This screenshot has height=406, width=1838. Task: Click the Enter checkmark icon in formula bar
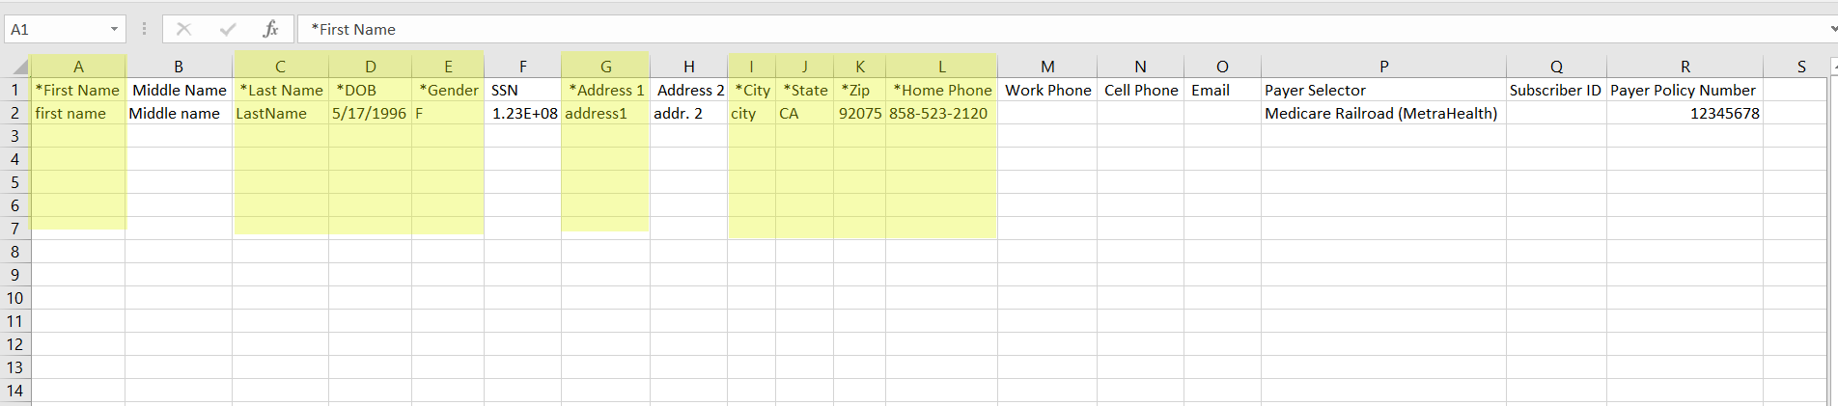tap(228, 29)
